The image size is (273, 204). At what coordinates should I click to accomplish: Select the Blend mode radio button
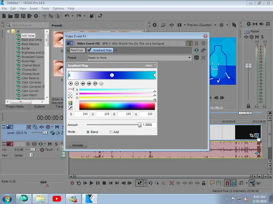[88, 132]
